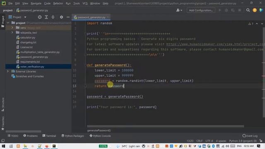Click the Run with Coverage icon
The width and height of the screenshot is (265, 149).
point(233,10)
